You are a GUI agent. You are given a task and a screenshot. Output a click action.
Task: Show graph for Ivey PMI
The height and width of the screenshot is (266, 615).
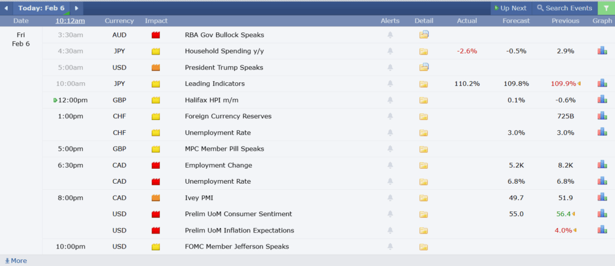coord(602,198)
